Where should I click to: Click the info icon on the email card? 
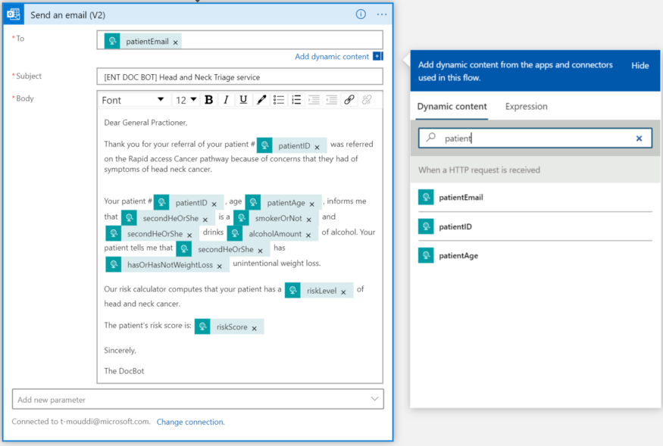360,14
